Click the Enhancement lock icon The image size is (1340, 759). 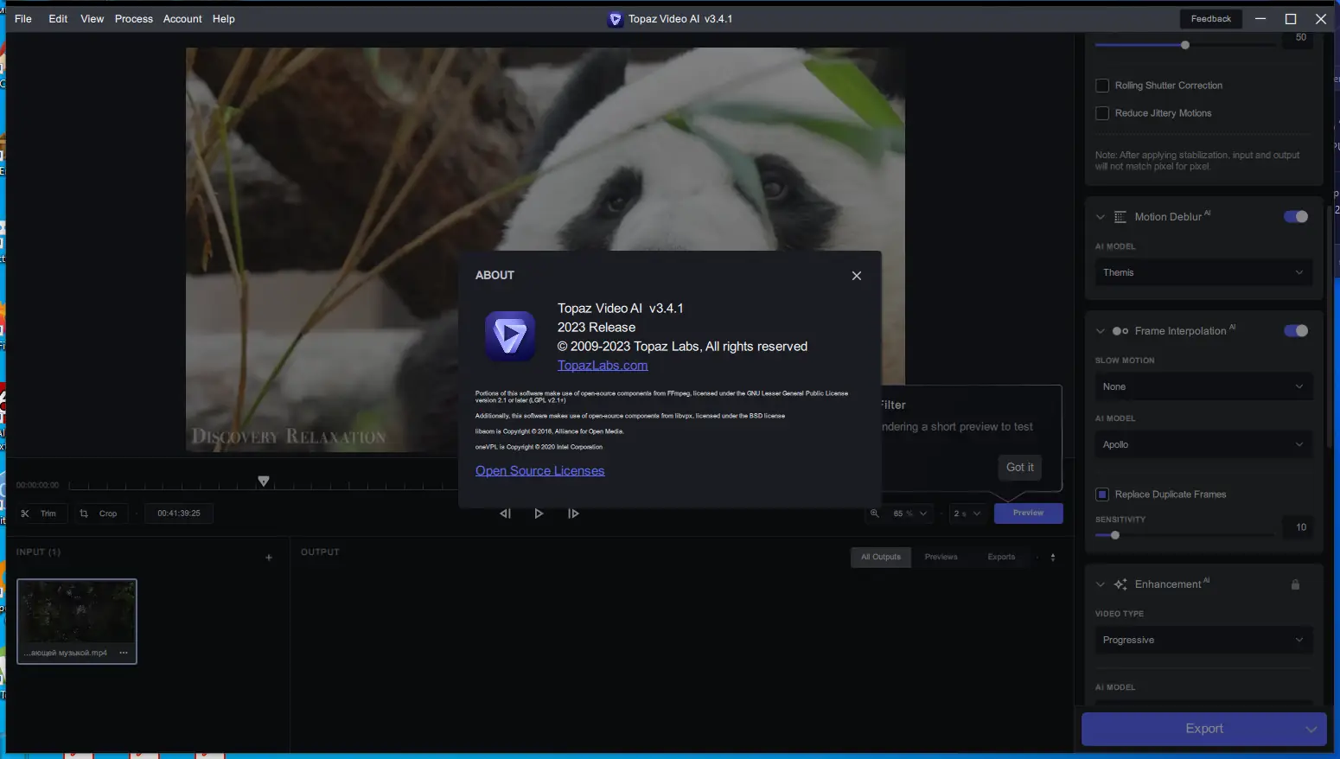tap(1295, 584)
